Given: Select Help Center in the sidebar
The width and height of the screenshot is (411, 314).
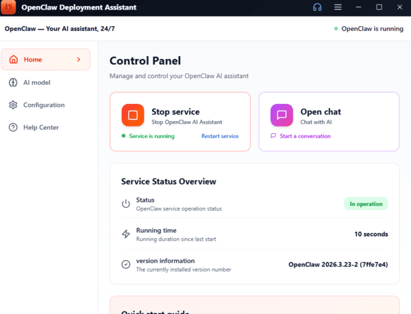Looking at the screenshot, I should (x=41, y=128).
